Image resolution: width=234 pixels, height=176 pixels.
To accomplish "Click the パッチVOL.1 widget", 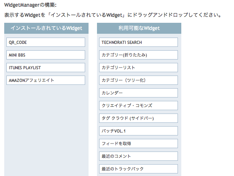I will (138, 131).
